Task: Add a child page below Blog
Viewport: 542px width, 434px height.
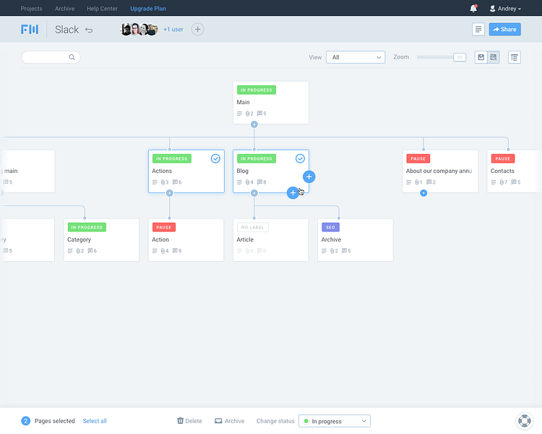Action: [293, 193]
